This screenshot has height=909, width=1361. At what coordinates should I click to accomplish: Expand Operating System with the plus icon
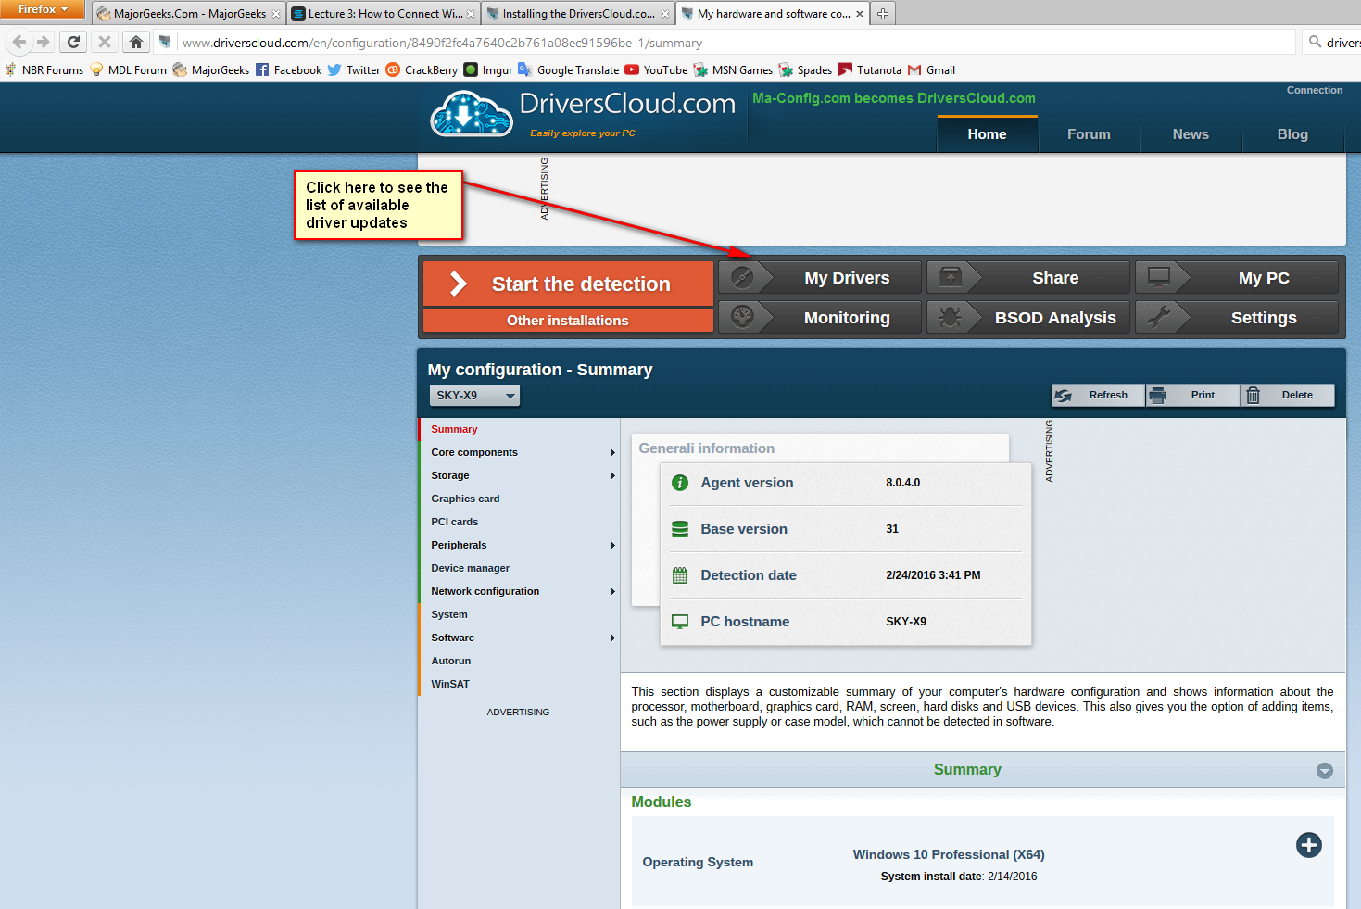coord(1309,845)
